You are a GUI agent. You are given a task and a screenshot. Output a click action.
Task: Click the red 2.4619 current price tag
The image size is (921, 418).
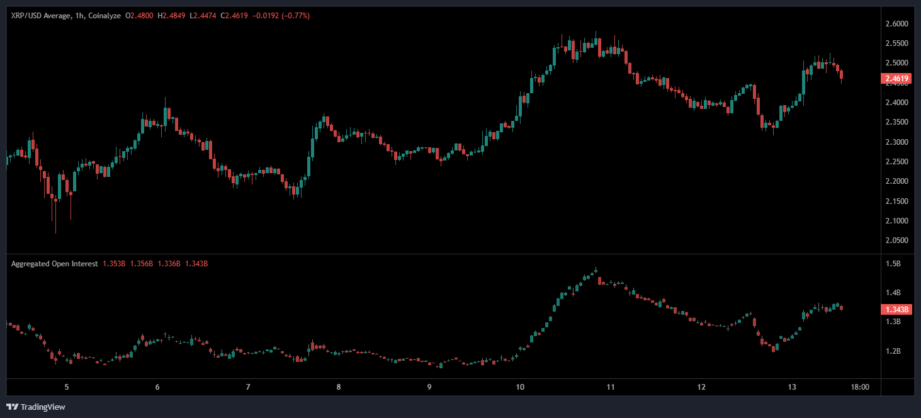click(896, 79)
